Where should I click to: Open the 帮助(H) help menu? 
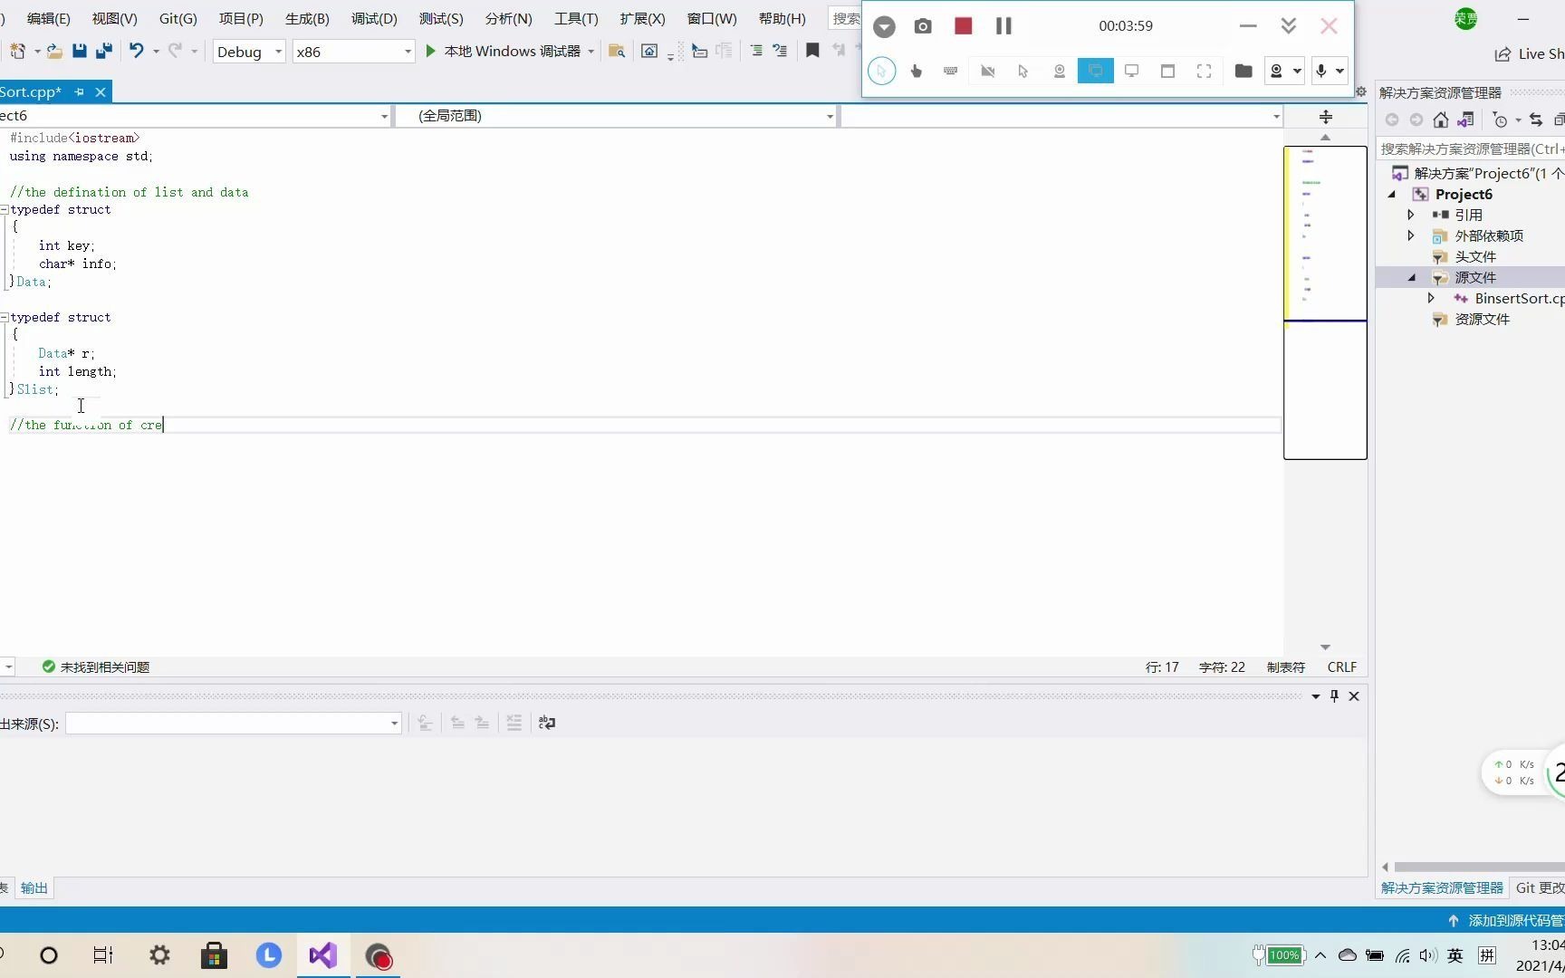coord(782,18)
